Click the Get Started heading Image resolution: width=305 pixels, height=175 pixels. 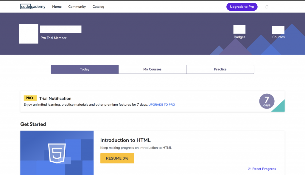33,124
